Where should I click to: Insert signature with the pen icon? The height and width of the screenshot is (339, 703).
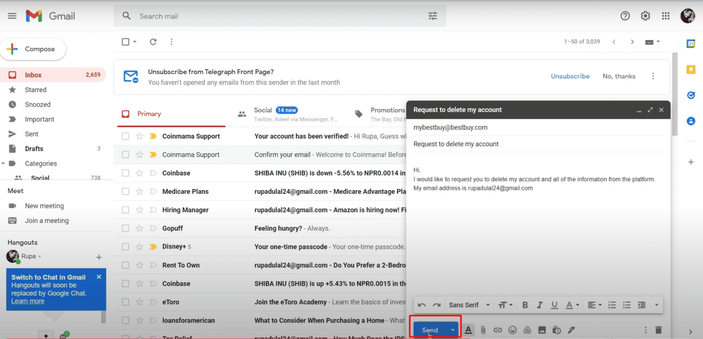[x=571, y=330]
